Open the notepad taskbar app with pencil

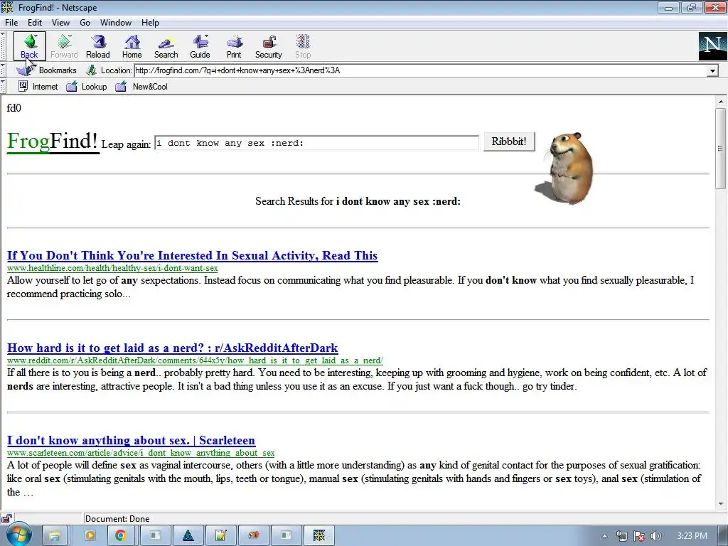pos(220,536)
